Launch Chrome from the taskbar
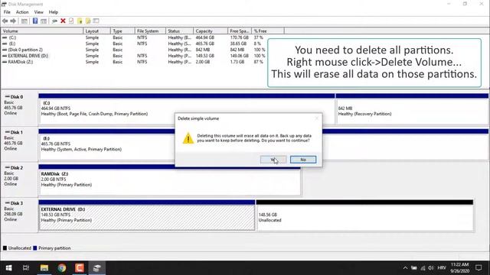490x275 pixels. [x=61, y=268]
